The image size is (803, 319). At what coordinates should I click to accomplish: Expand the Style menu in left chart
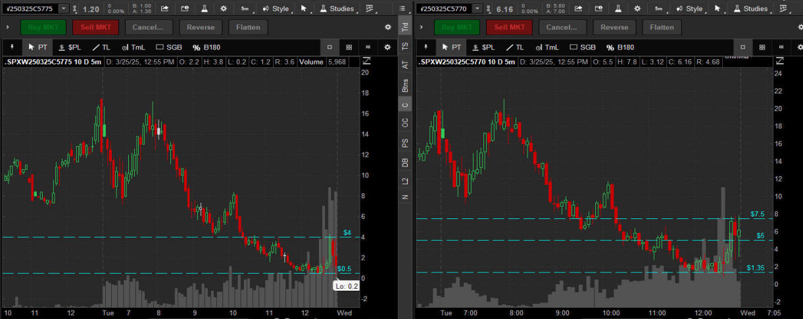point(275,9)
